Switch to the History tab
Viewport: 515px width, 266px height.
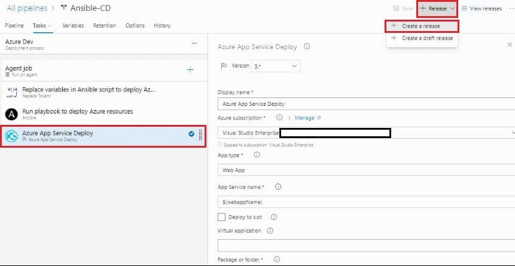[162, 26]
